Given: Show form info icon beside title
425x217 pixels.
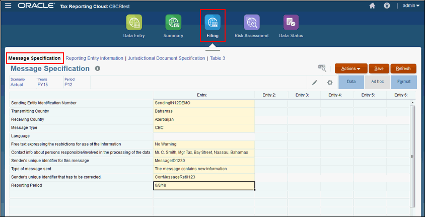Looking at the screenshot, I should (98, 68).
